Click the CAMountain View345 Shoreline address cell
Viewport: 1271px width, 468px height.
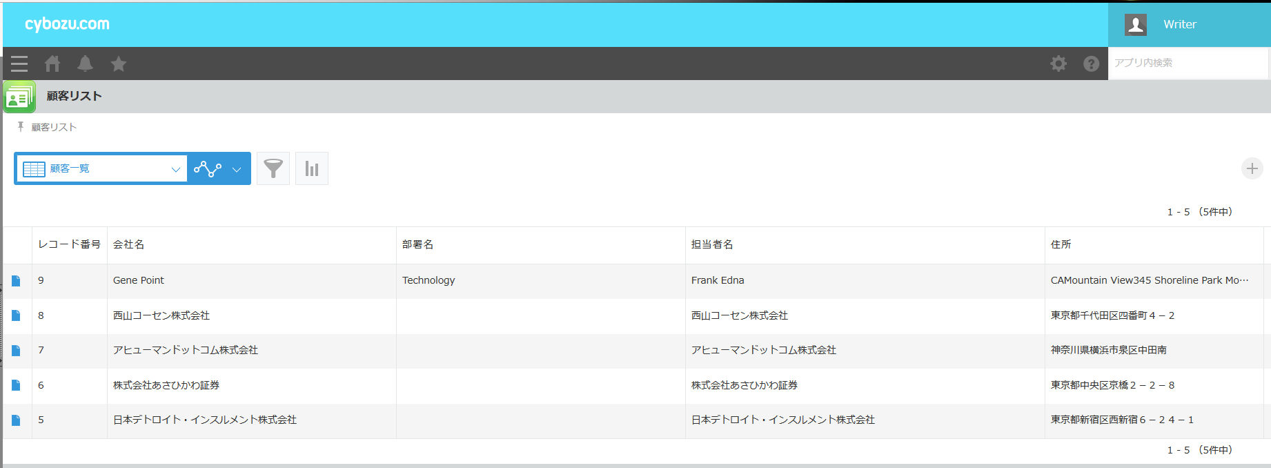pos(1154,281)
